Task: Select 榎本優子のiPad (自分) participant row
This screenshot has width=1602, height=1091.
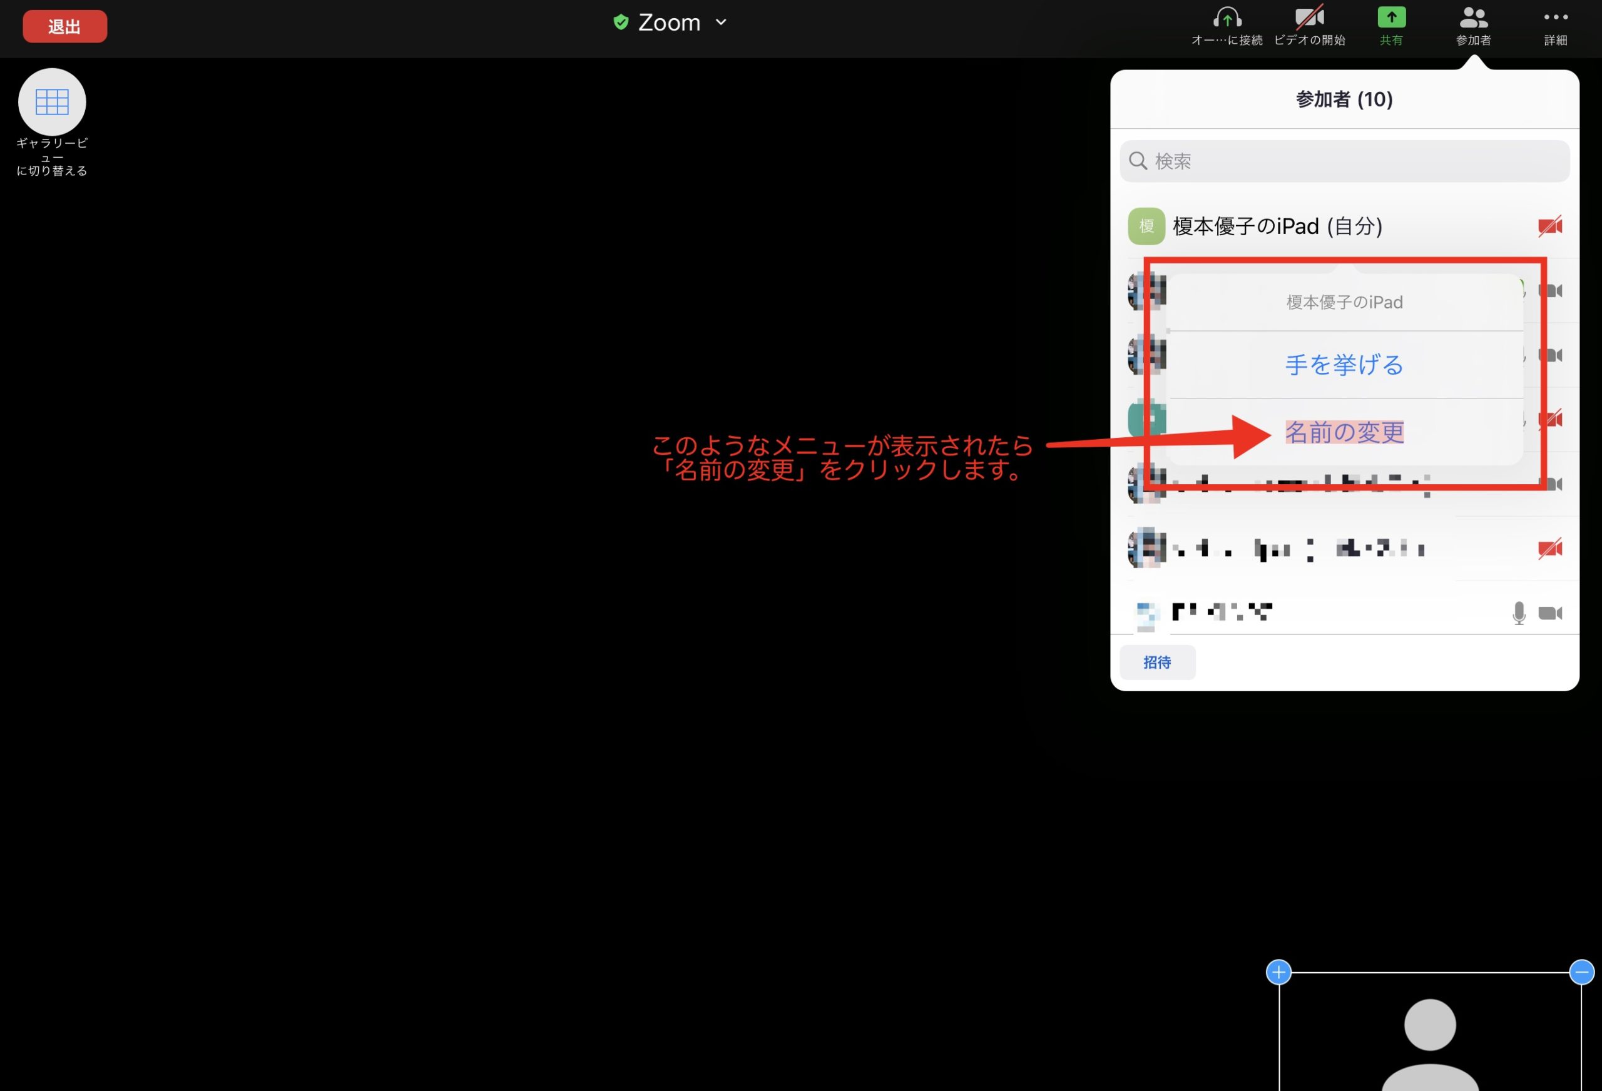Action: click(1344, 226)
